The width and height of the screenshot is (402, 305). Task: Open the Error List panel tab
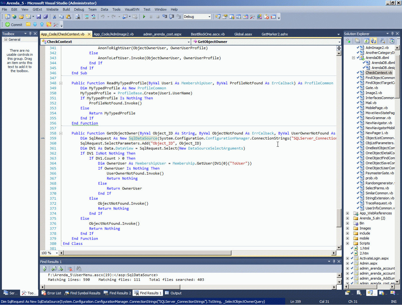point(52,293)
